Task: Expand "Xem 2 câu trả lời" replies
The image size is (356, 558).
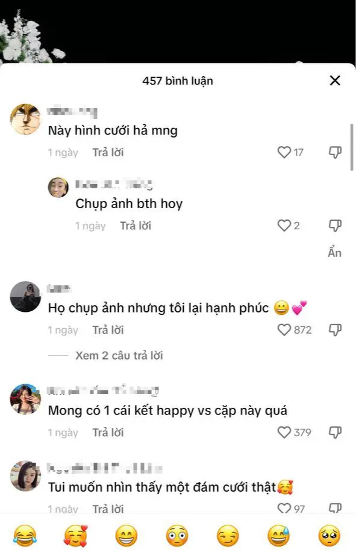Action: click(119, 355)
